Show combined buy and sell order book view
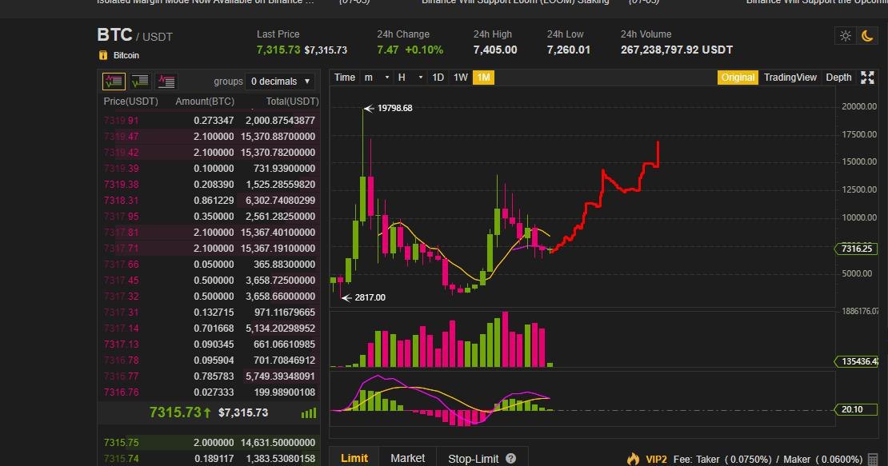 tap(114, 82)
